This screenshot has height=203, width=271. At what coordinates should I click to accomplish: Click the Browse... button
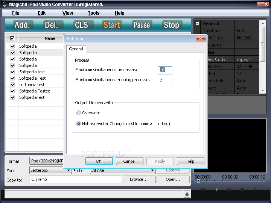[139, 180]
